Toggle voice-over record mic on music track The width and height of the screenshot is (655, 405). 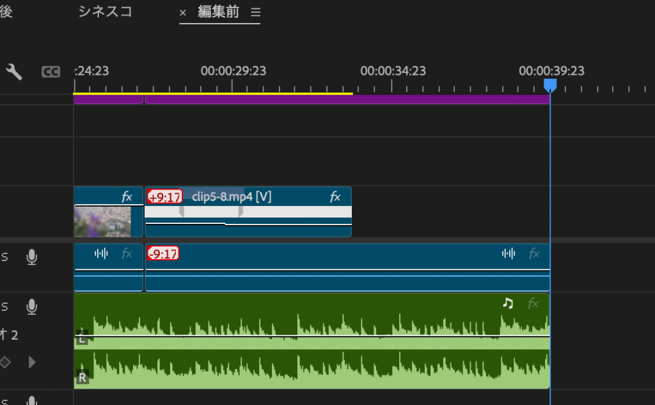click(x=31, y=307)
